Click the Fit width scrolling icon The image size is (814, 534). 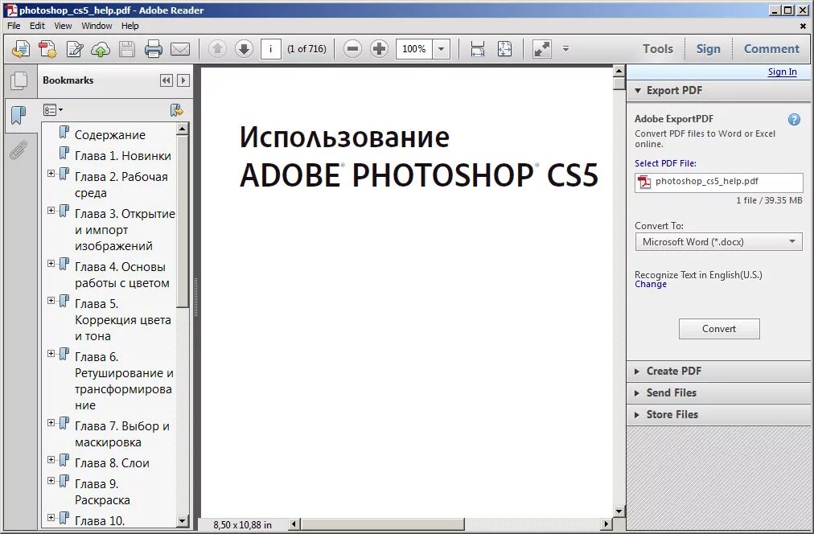pyautogui.click(x=477, y=49)
